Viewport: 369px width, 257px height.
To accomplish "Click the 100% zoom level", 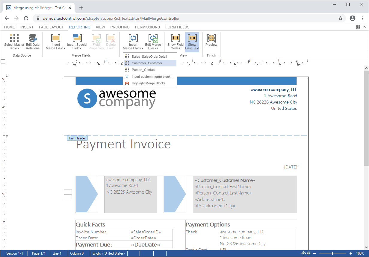I will (x=360, y=253).
